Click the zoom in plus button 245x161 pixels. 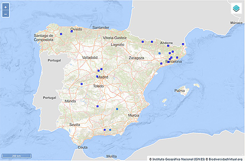click(6, 7)
